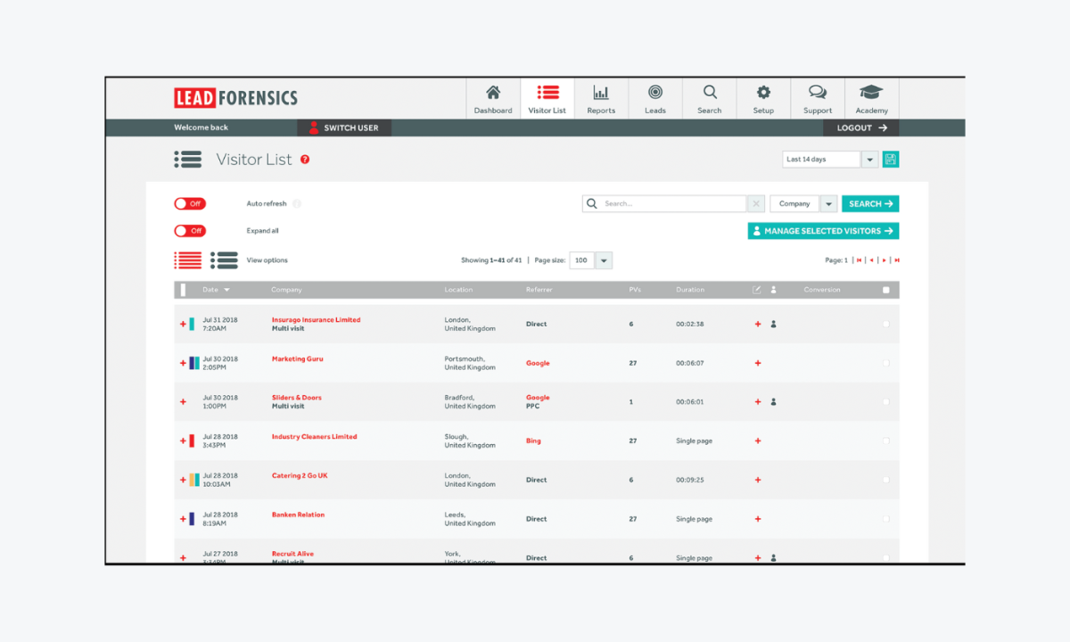
Task: Expand the Insurago Insurance Limited row with its plus icon
Action: (183, 323)
